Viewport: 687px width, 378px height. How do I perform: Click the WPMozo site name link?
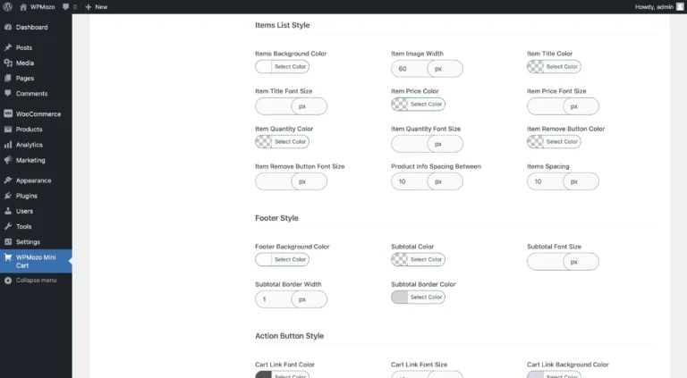pyautogui.click(x=43, y=7)
